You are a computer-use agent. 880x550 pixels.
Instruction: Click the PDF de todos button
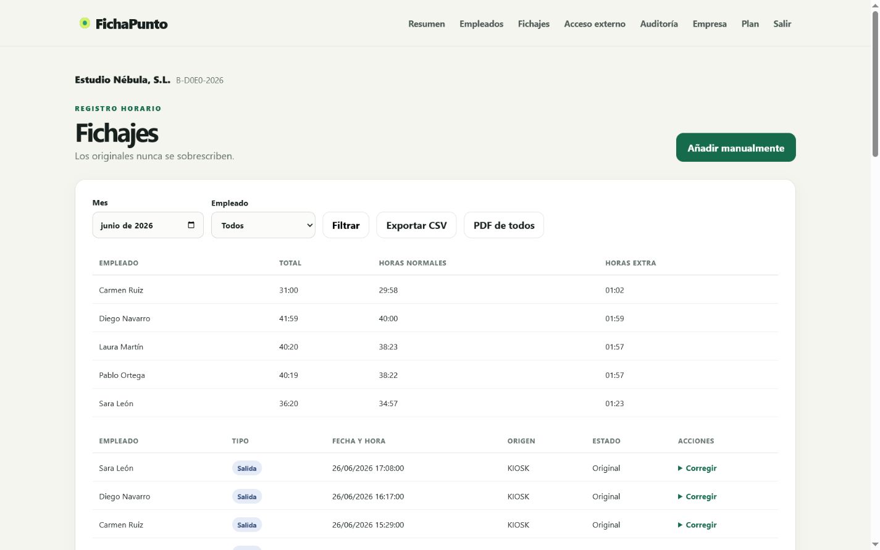504,225
